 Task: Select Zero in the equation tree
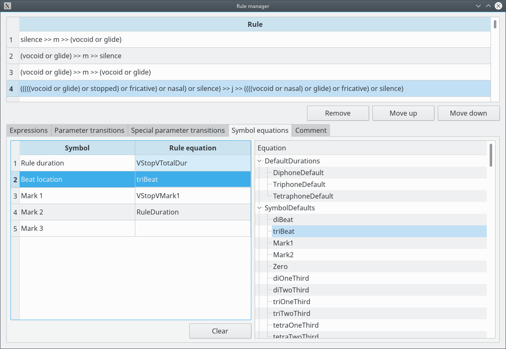[280, 266]
